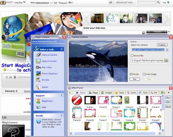
Task: Switch to the Text tab
Action: coord(143,93)
